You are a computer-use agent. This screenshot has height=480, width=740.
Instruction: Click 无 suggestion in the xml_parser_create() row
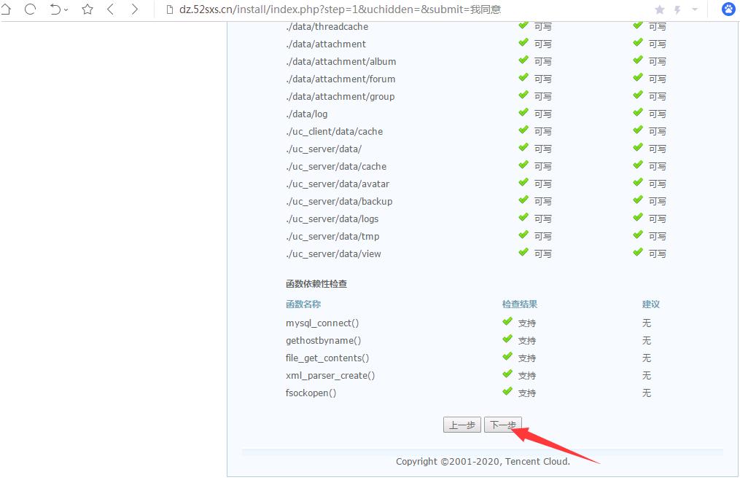point(647,375)
